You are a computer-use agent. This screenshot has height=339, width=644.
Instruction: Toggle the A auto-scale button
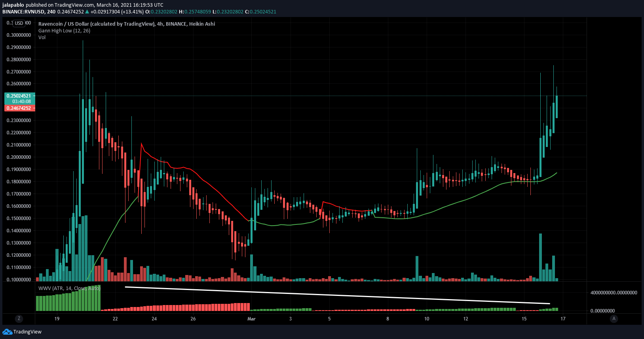614,318
